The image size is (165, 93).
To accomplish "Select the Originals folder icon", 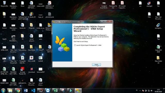I will 31,26.
